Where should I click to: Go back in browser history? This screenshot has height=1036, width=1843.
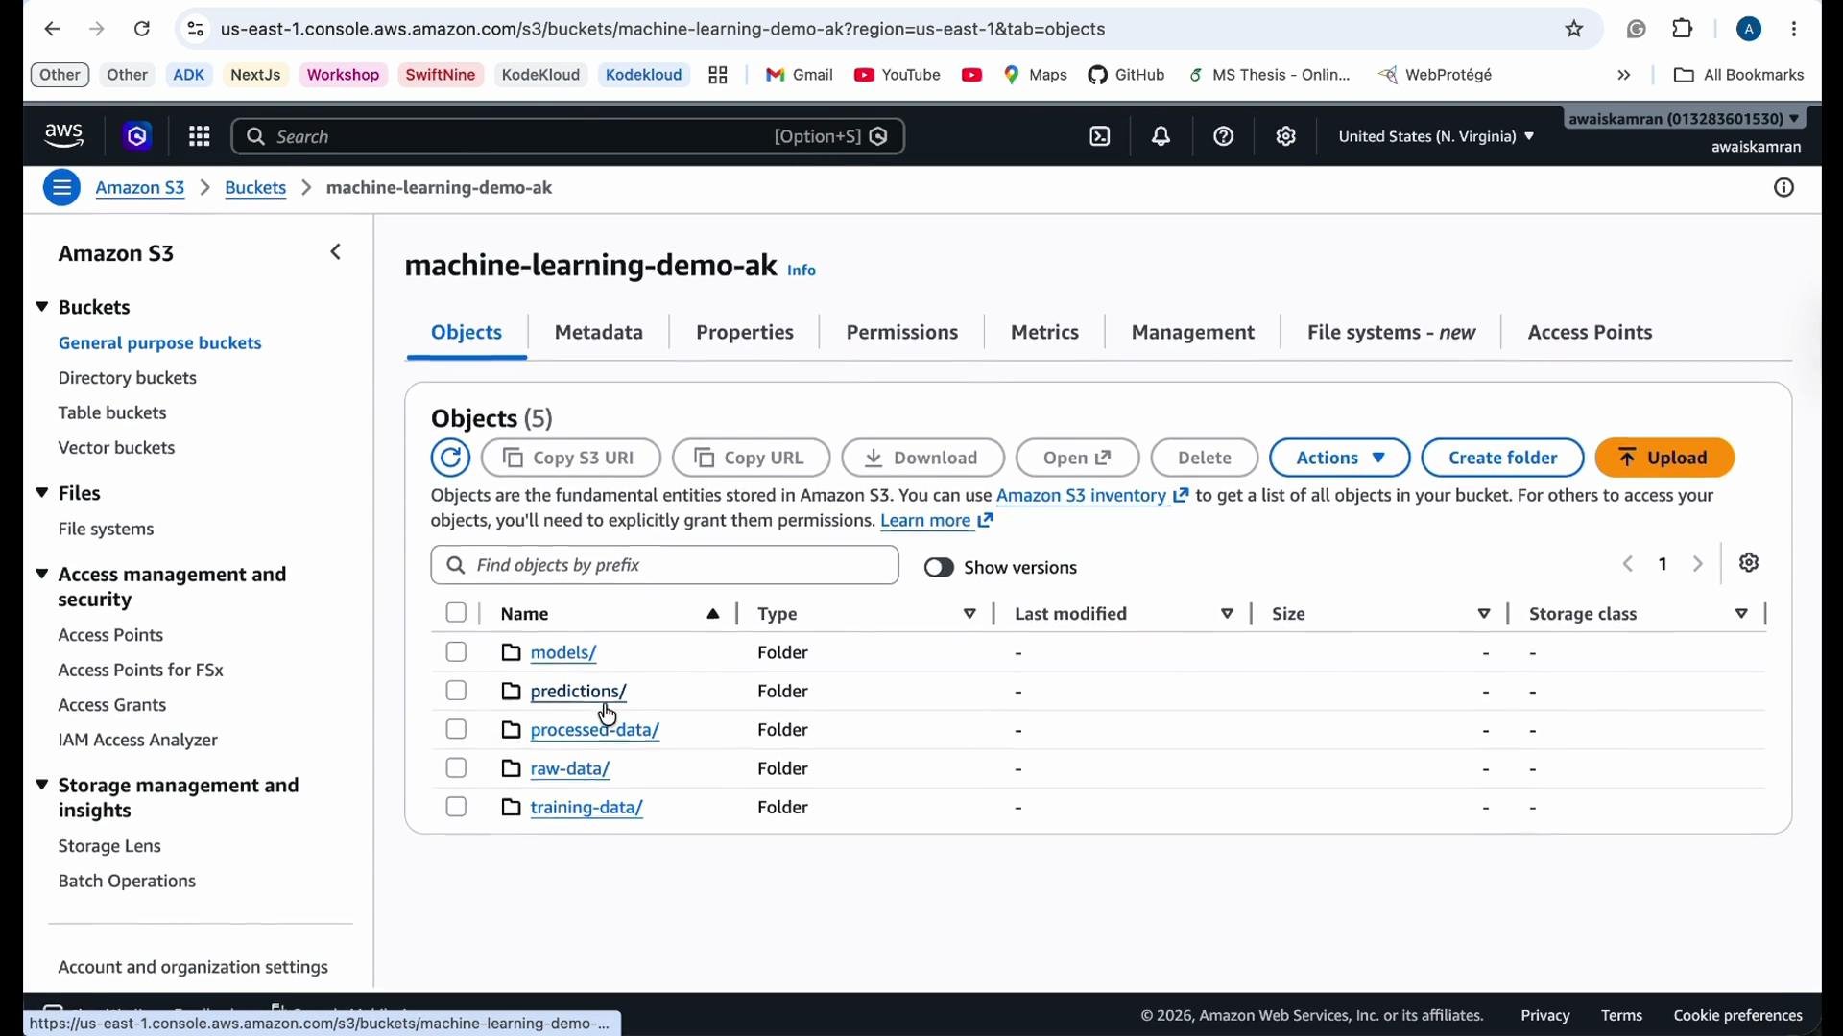pyautogui.click(x=52, y=30)
